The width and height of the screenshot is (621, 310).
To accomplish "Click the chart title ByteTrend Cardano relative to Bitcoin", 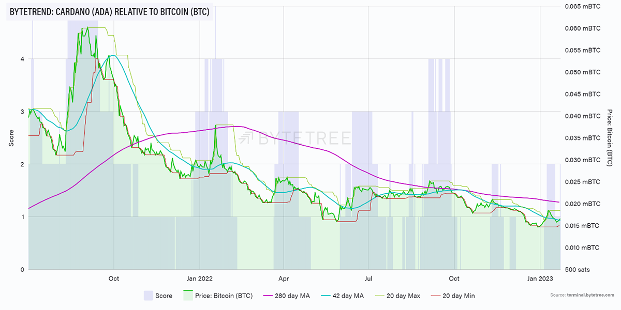I will pos(109,12).
